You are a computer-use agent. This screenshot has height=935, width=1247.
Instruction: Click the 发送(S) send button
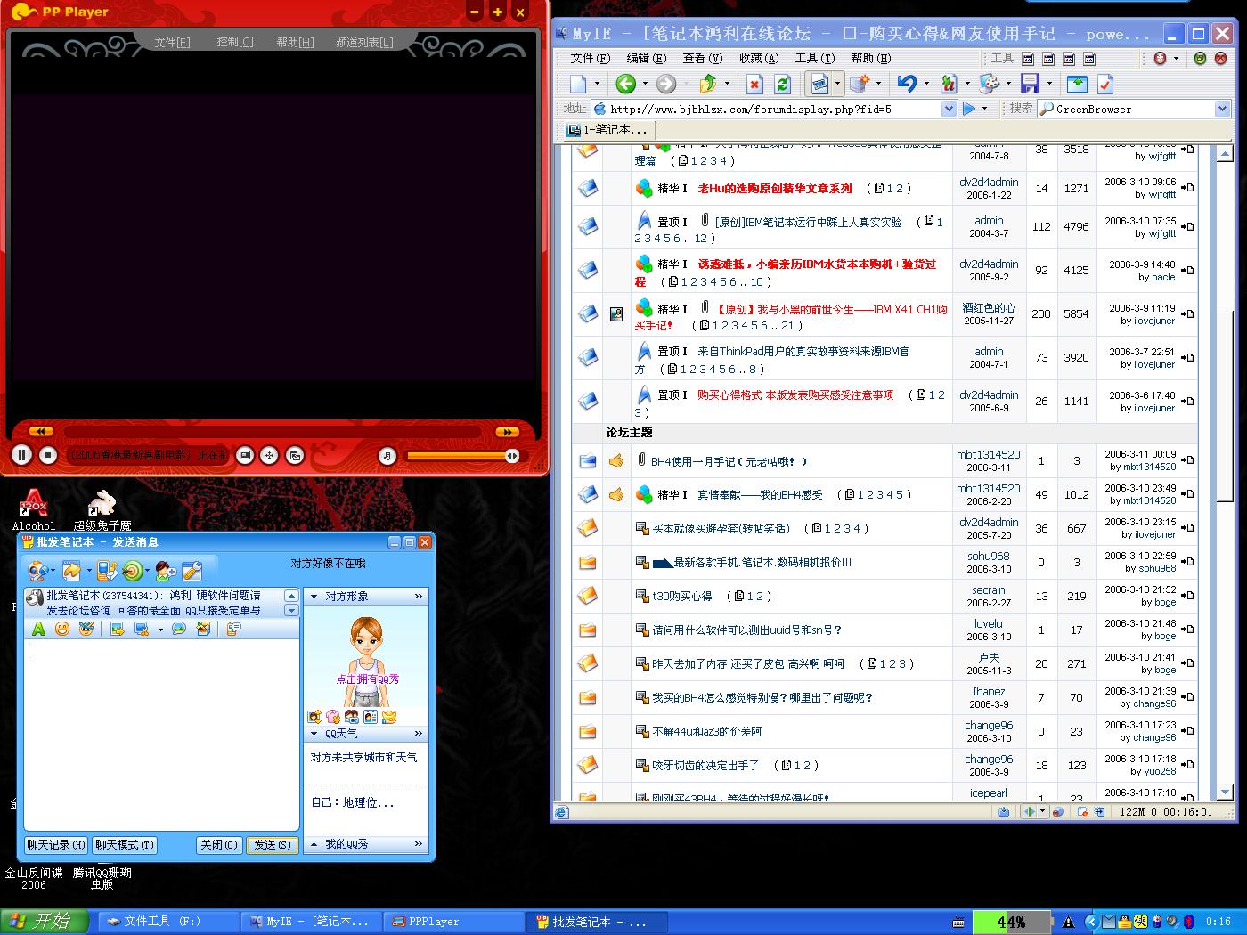point(272,844)
